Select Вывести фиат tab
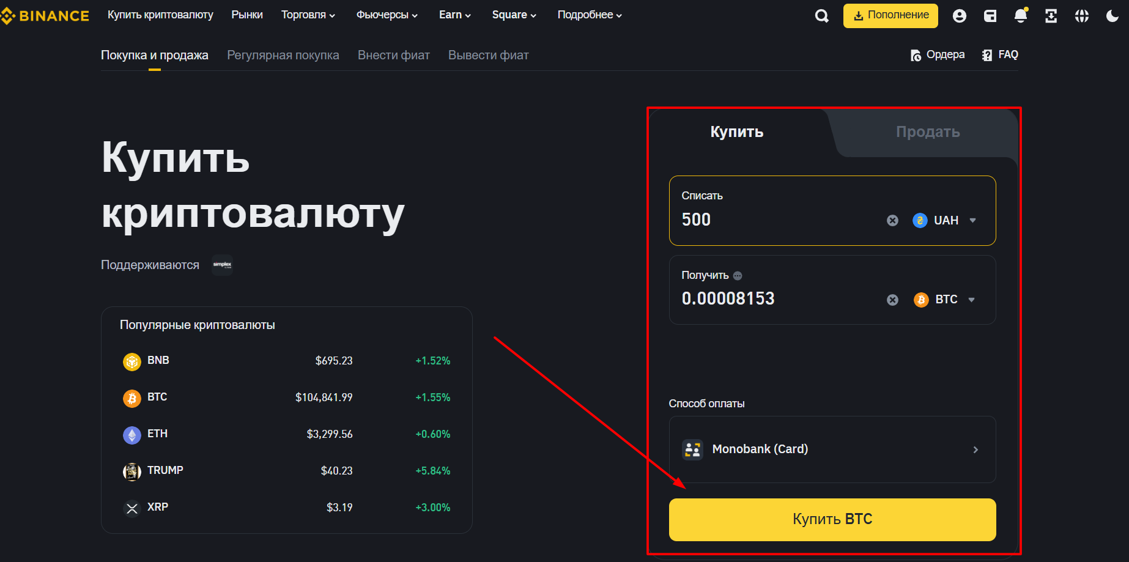Screen dimensions: 1129x562 click(x=489, y=55)
